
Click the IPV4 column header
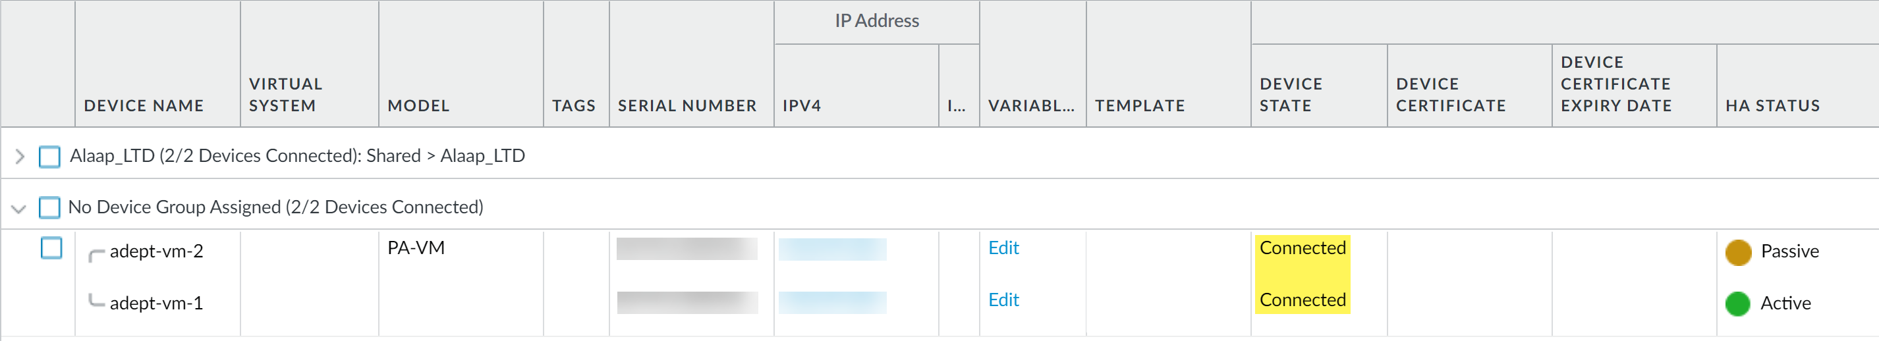pos(802,105)
